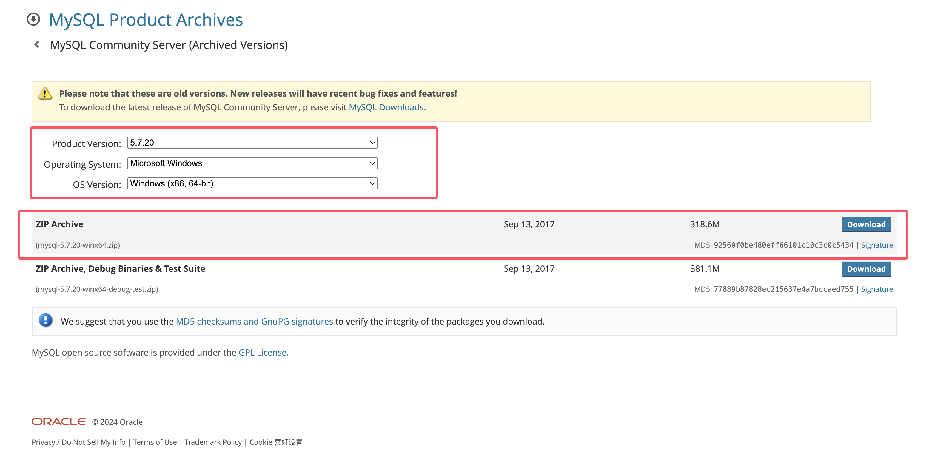Screen dimensions: 949x457
Task: Open the OS Version dropdown
Action: coord(252,183)
